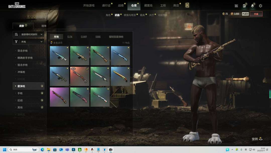
Task: Click the 查看选项 label
Action: pos(58,43)
